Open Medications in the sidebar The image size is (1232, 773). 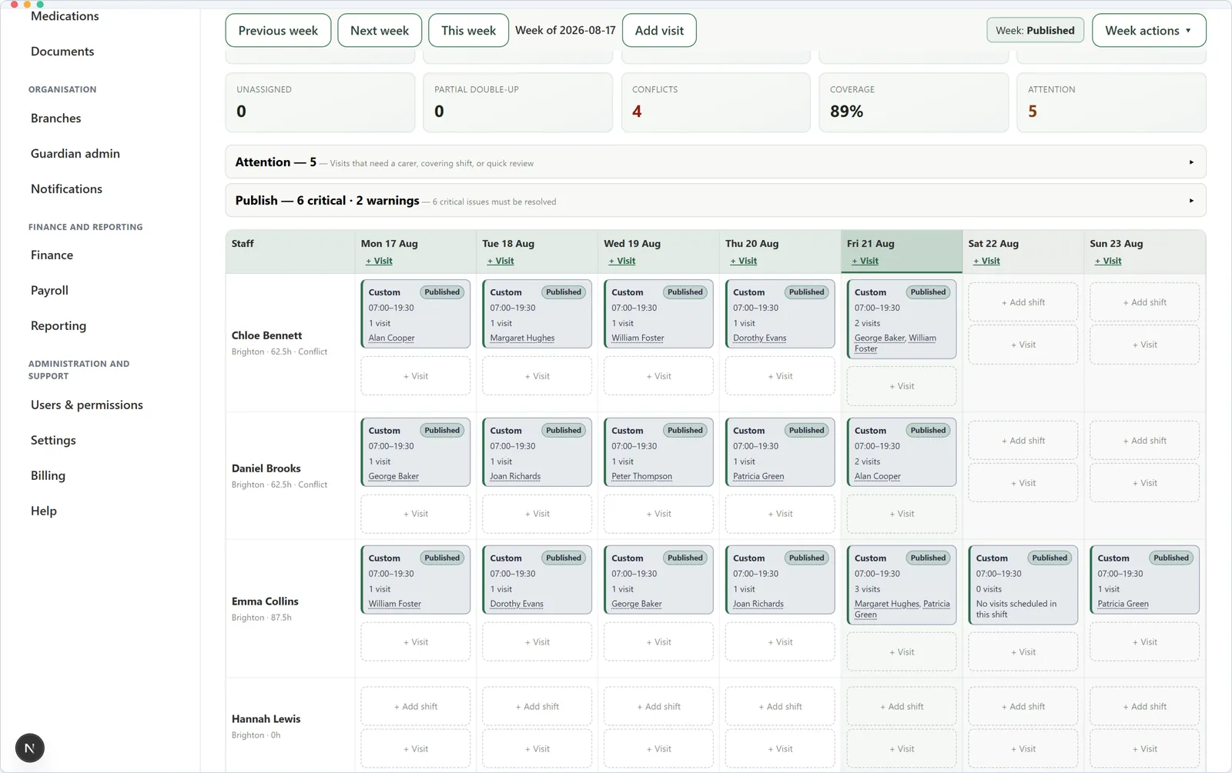(x=65, y=16)
